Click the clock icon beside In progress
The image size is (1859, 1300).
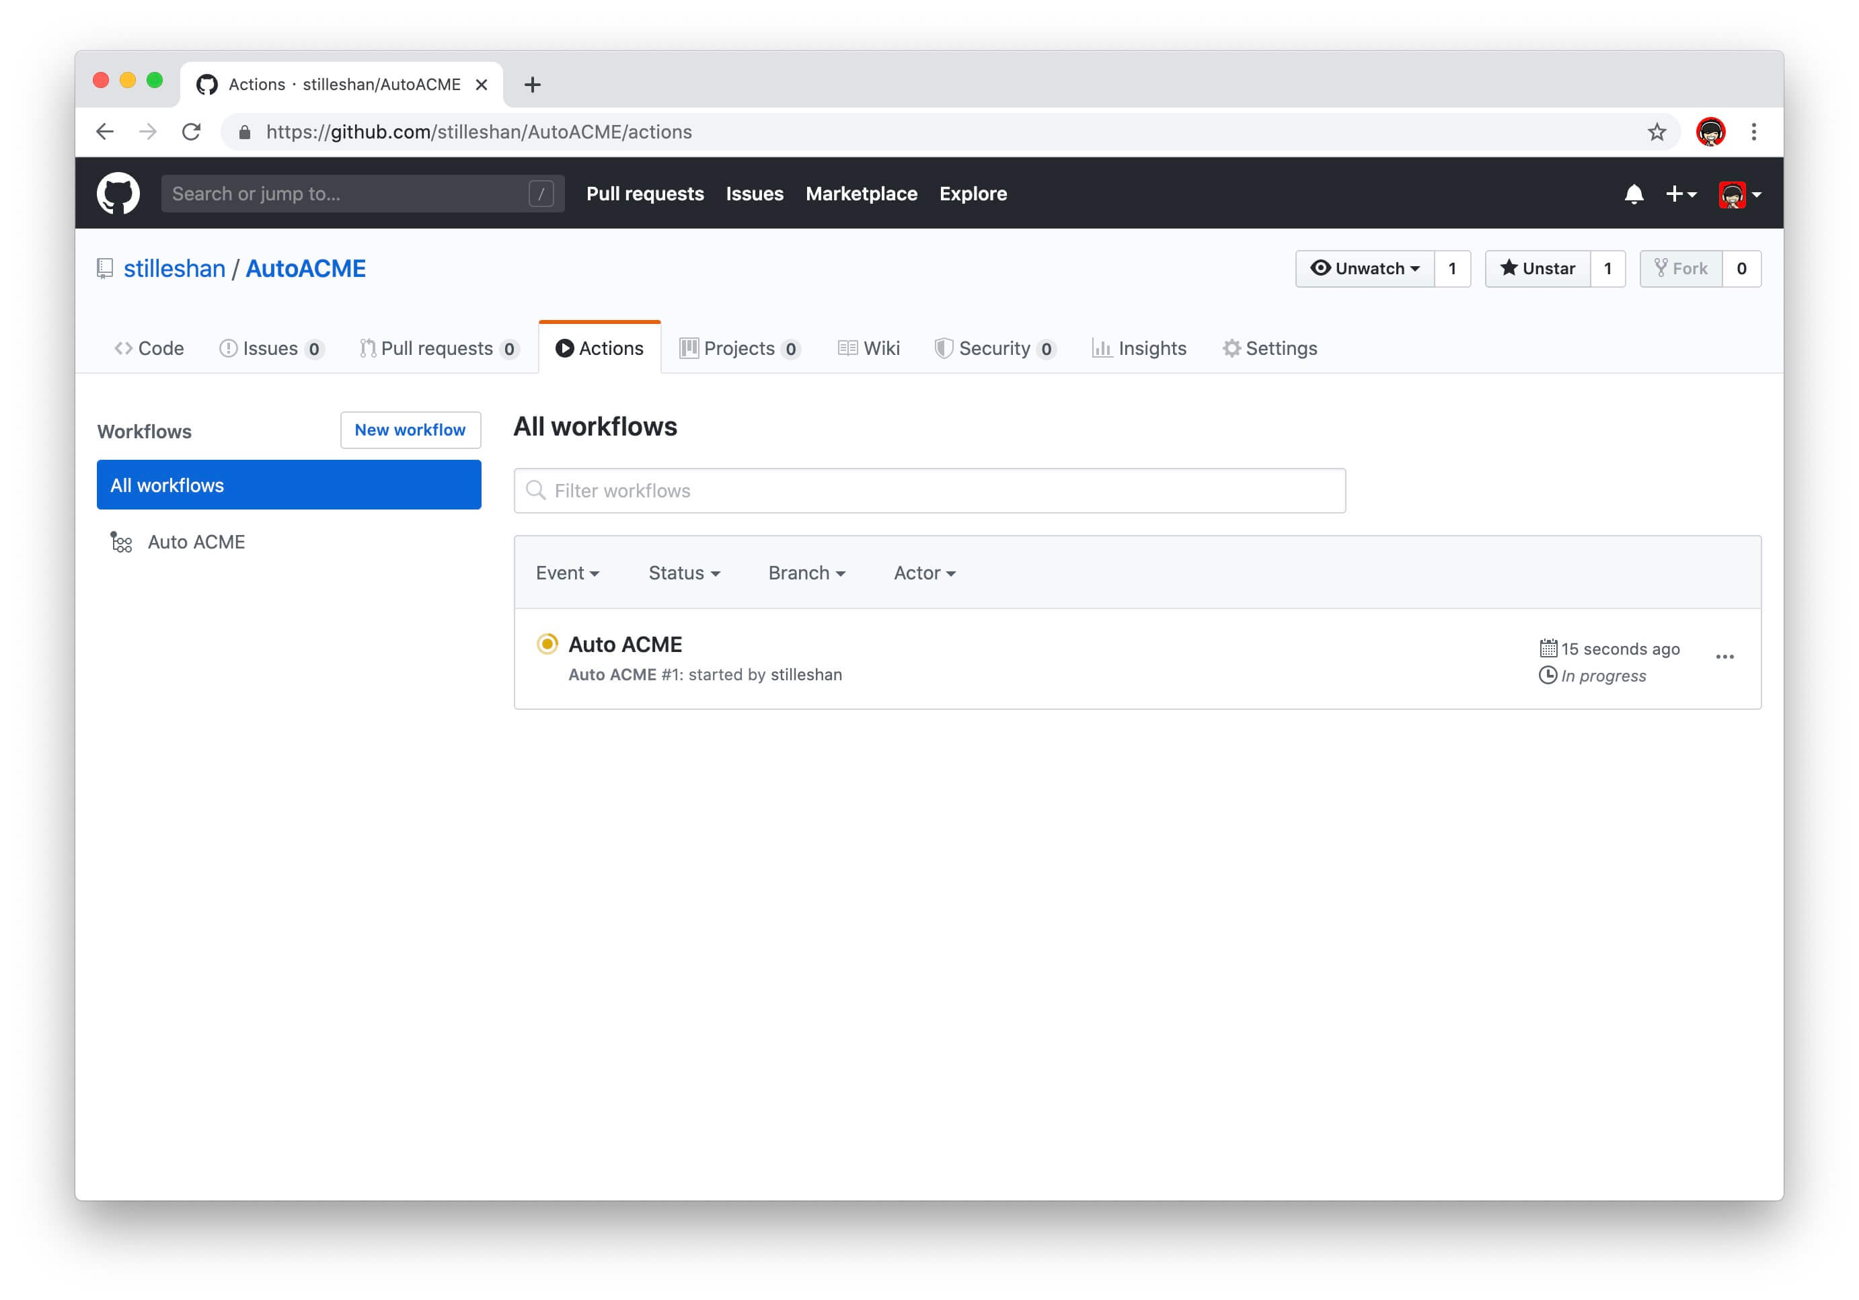[1548, 675]
